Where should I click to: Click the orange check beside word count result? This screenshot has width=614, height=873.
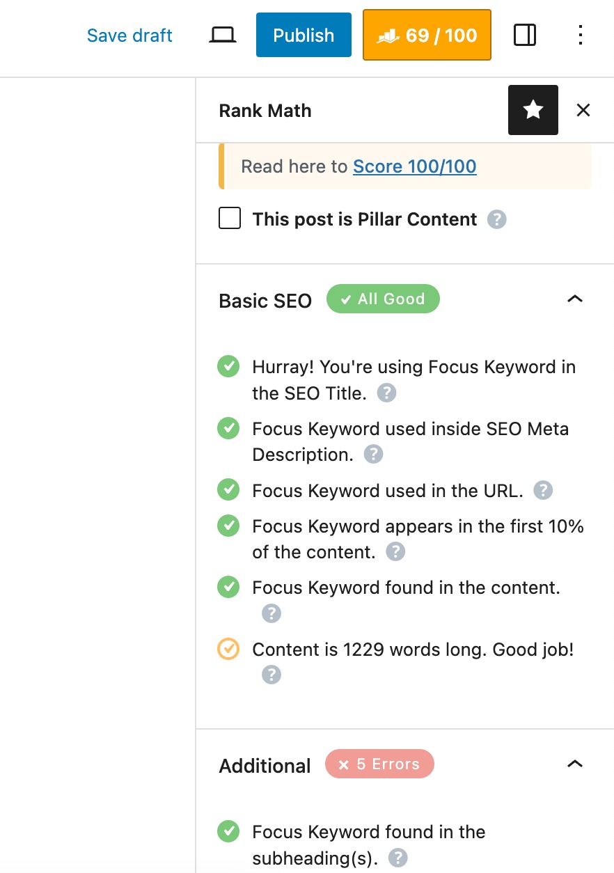tap(228, 649)
